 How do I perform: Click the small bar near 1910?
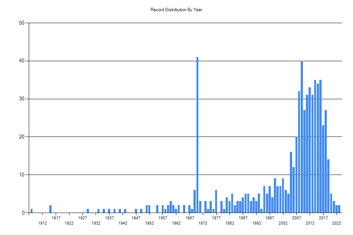click(31, 210)
